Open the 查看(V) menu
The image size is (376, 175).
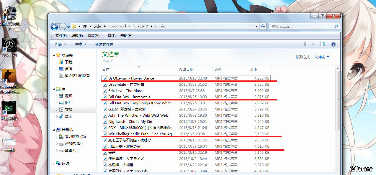point(93,36)
